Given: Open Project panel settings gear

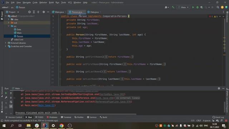Looking at the screenshot, I should click(x=44, y=12).
